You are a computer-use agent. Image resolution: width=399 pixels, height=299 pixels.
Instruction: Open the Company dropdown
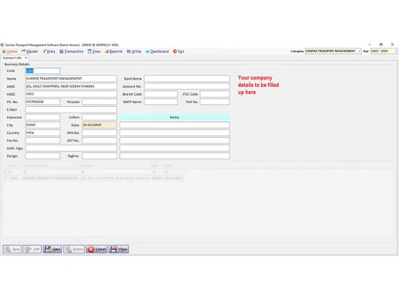pyautogui.click(x=359, y=51)
